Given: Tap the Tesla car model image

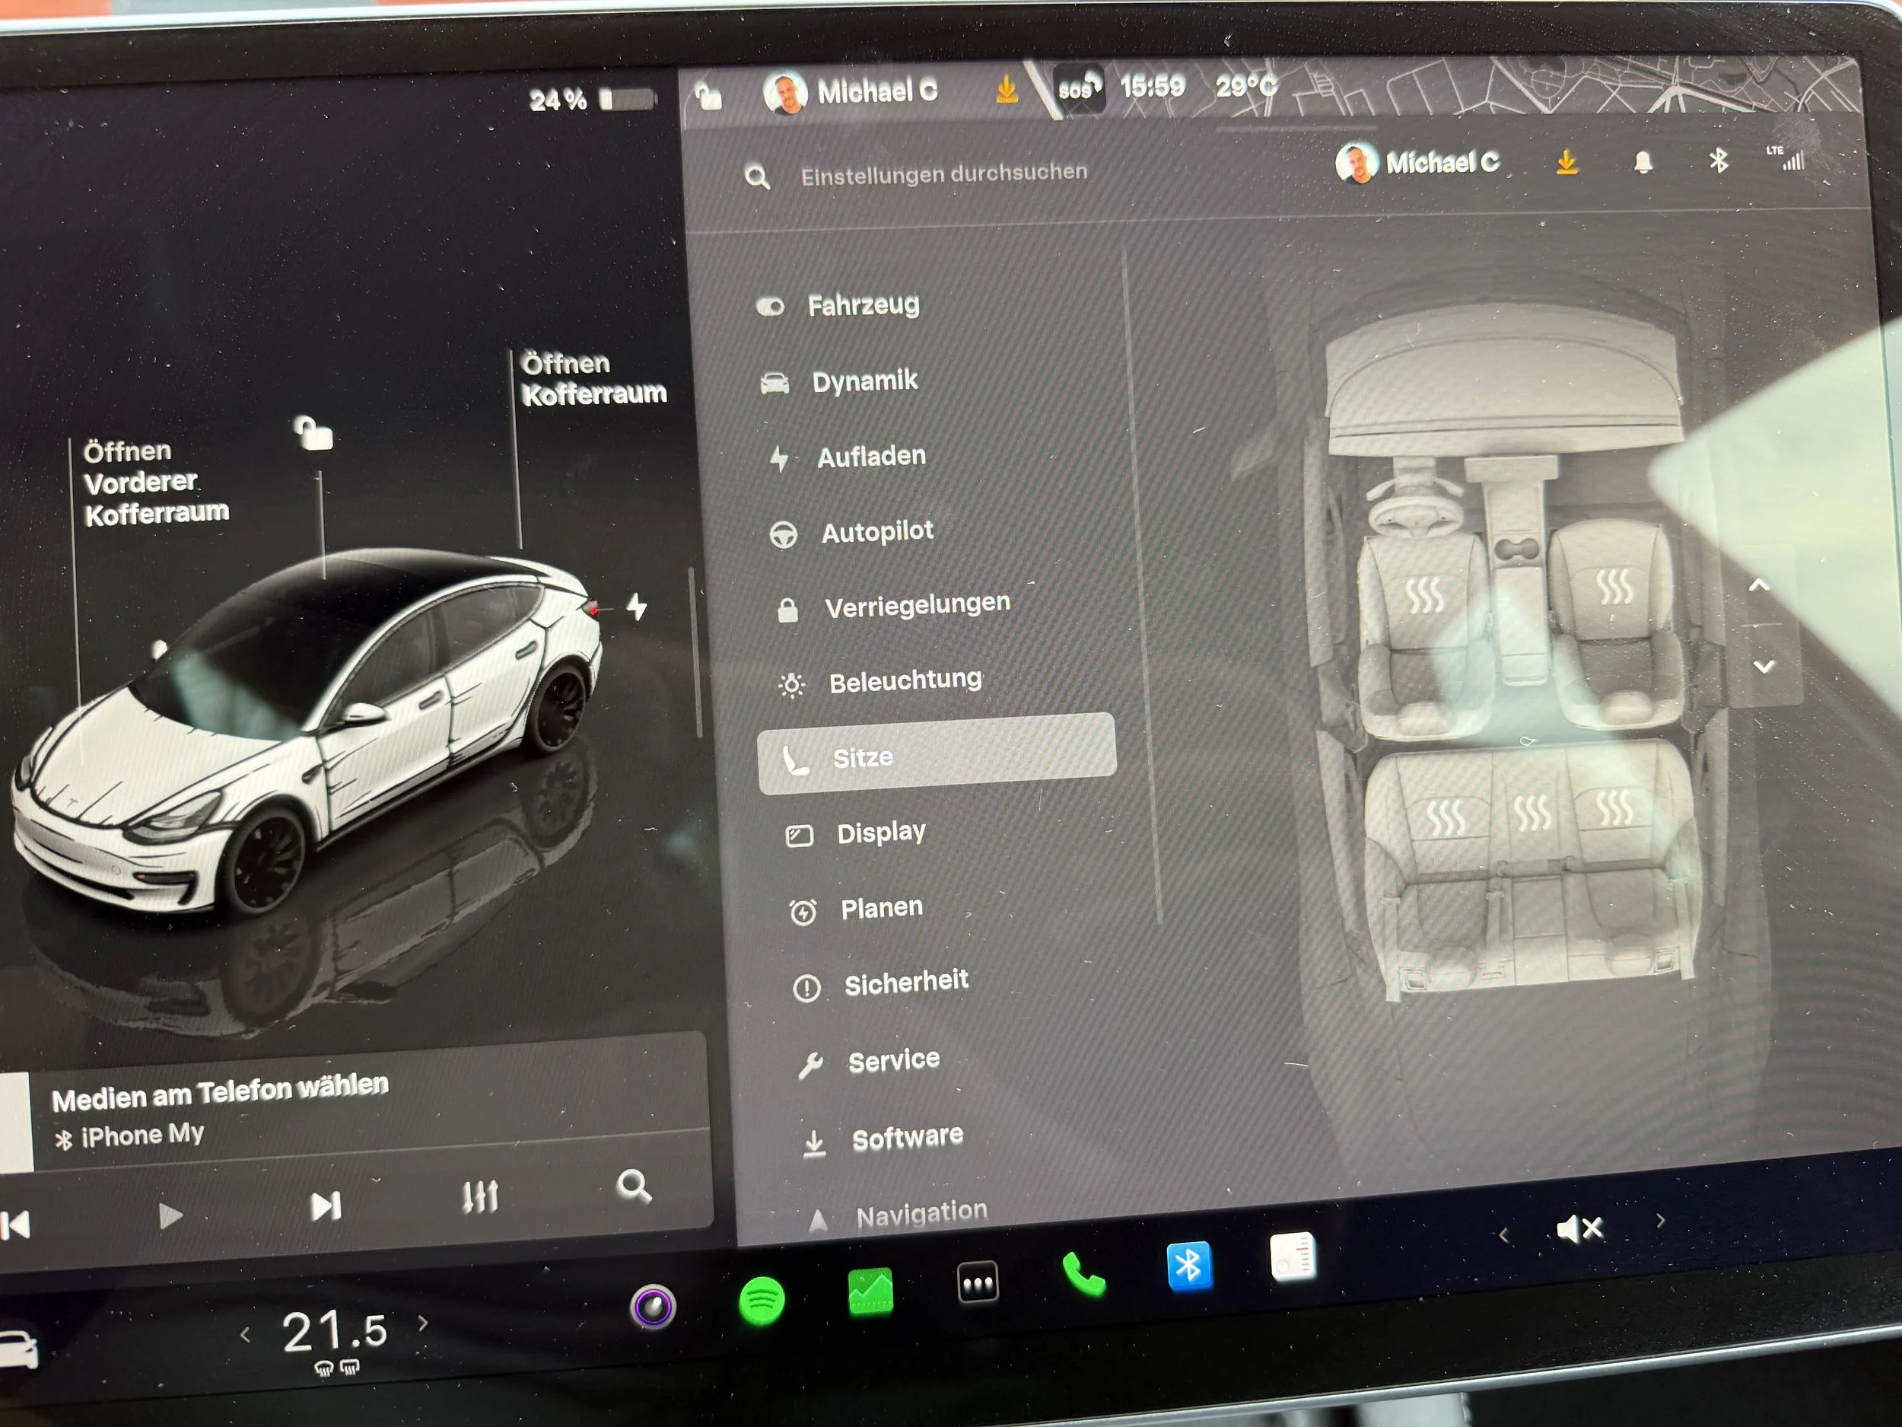Looking at the screenshot, I should coord(305,731).
